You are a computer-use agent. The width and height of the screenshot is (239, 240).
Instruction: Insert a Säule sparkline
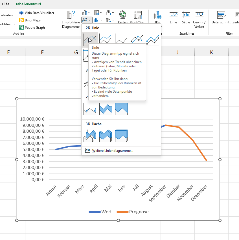[186, 17]
